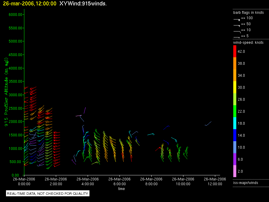Select the yellow-green 26.0 knots color band
Image resolution: width=269 pixels, height=202 pixels.
pyautogui.click(x=235, y=99)
